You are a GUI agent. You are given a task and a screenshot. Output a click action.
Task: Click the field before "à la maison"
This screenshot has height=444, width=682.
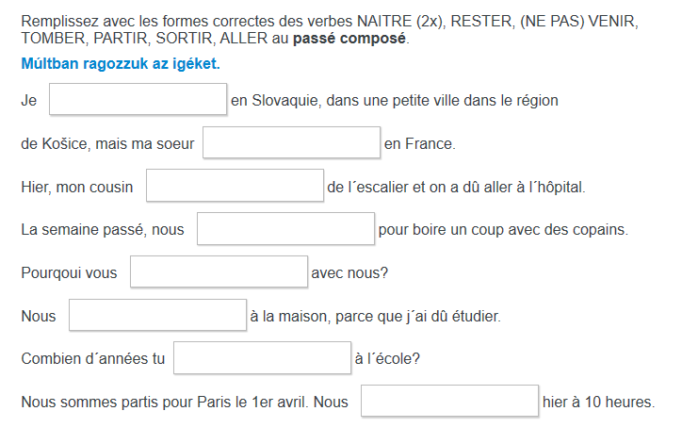[x=157, y=316]
